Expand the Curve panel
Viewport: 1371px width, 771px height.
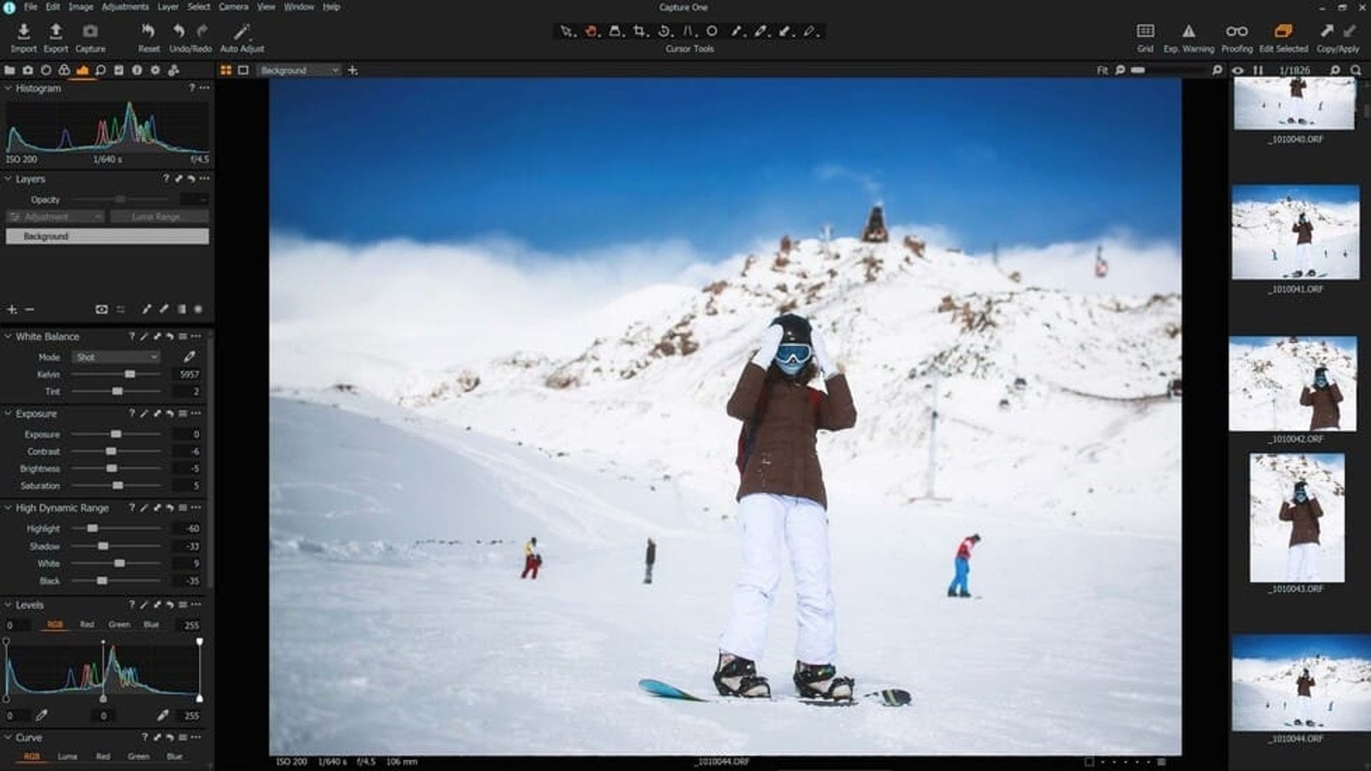click(x=8, y=737)
